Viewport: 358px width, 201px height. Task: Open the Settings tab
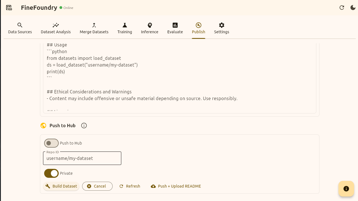coord(222,28)
